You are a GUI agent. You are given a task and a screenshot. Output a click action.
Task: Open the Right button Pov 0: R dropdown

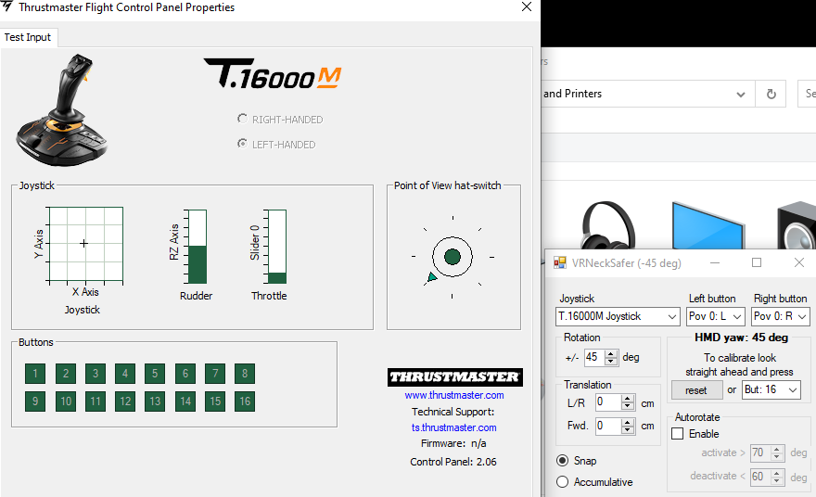tap(781, 316)
